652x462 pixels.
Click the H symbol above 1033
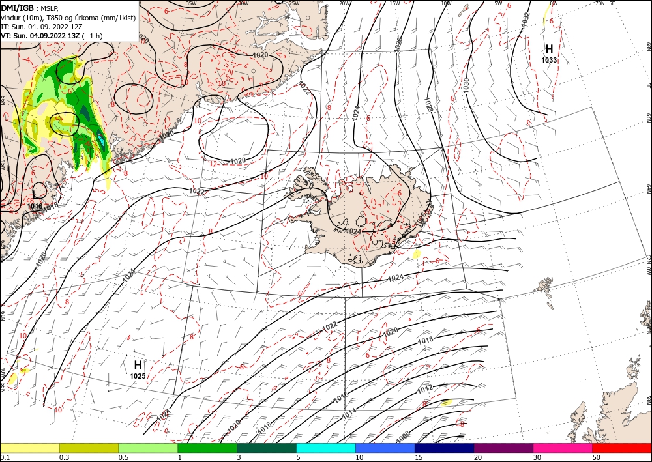(x=549, y=49)
